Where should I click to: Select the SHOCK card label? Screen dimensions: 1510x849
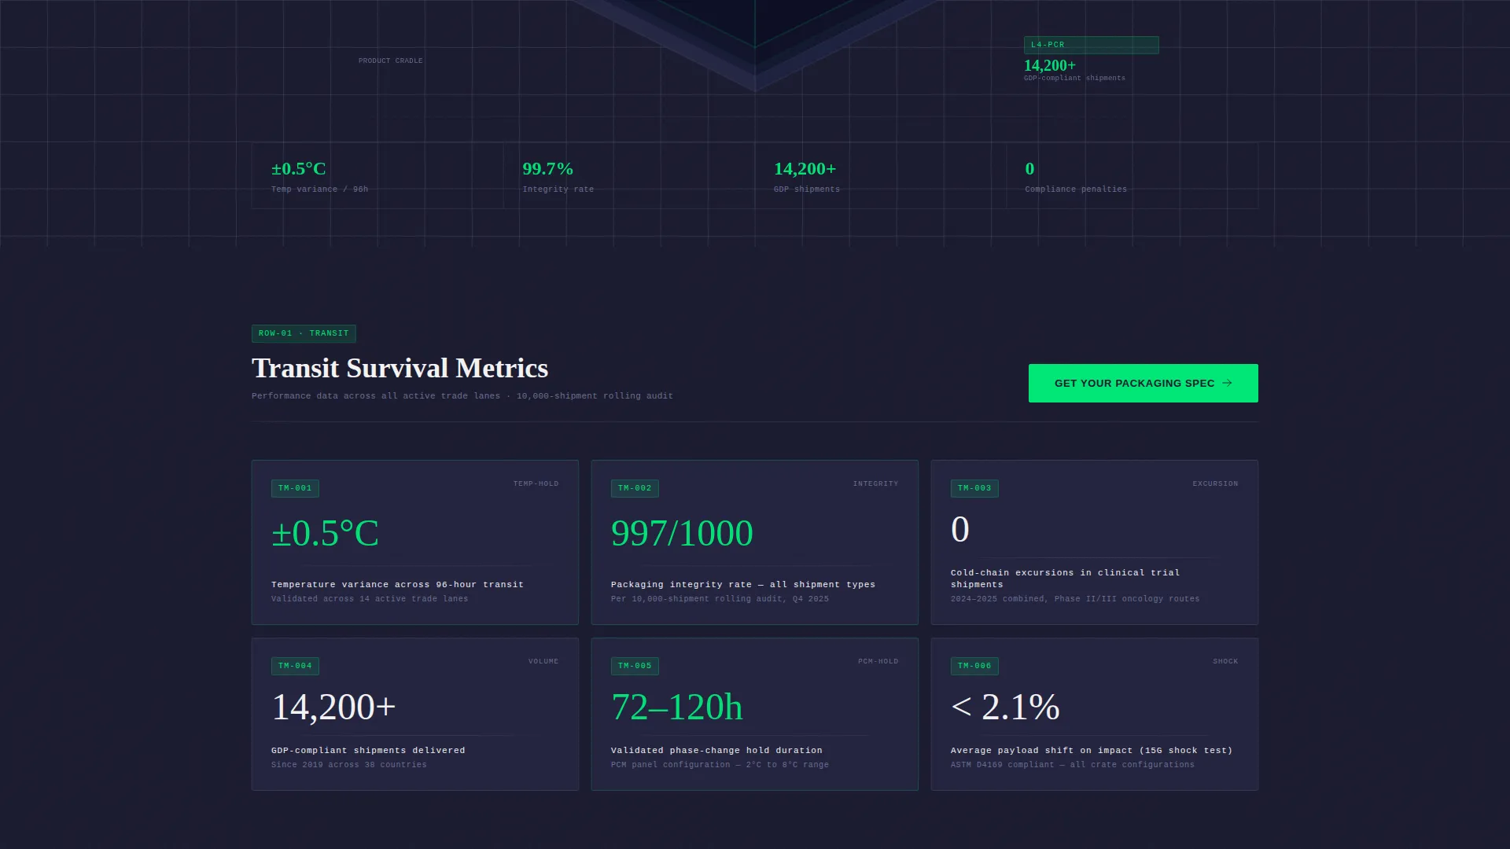coord(1225,661)
